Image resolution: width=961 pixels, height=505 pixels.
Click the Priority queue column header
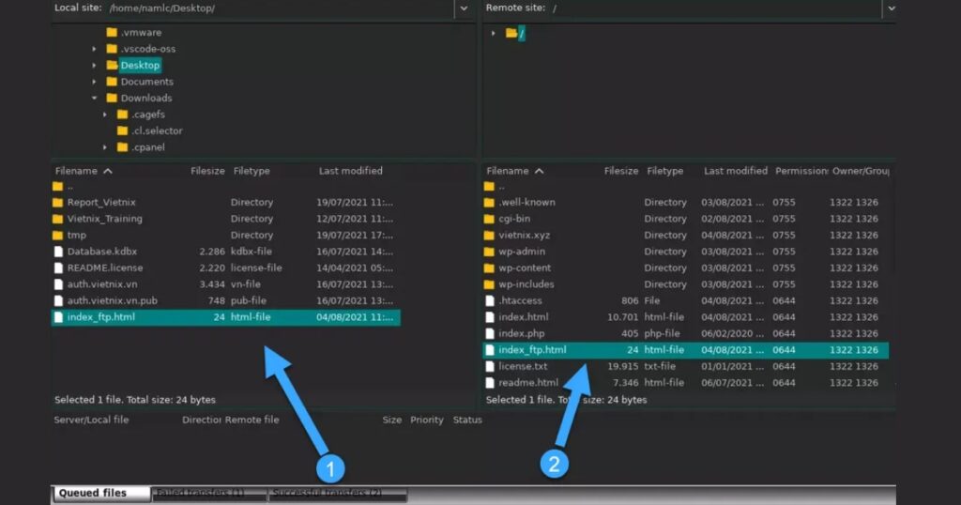click(x=427, y=420)
